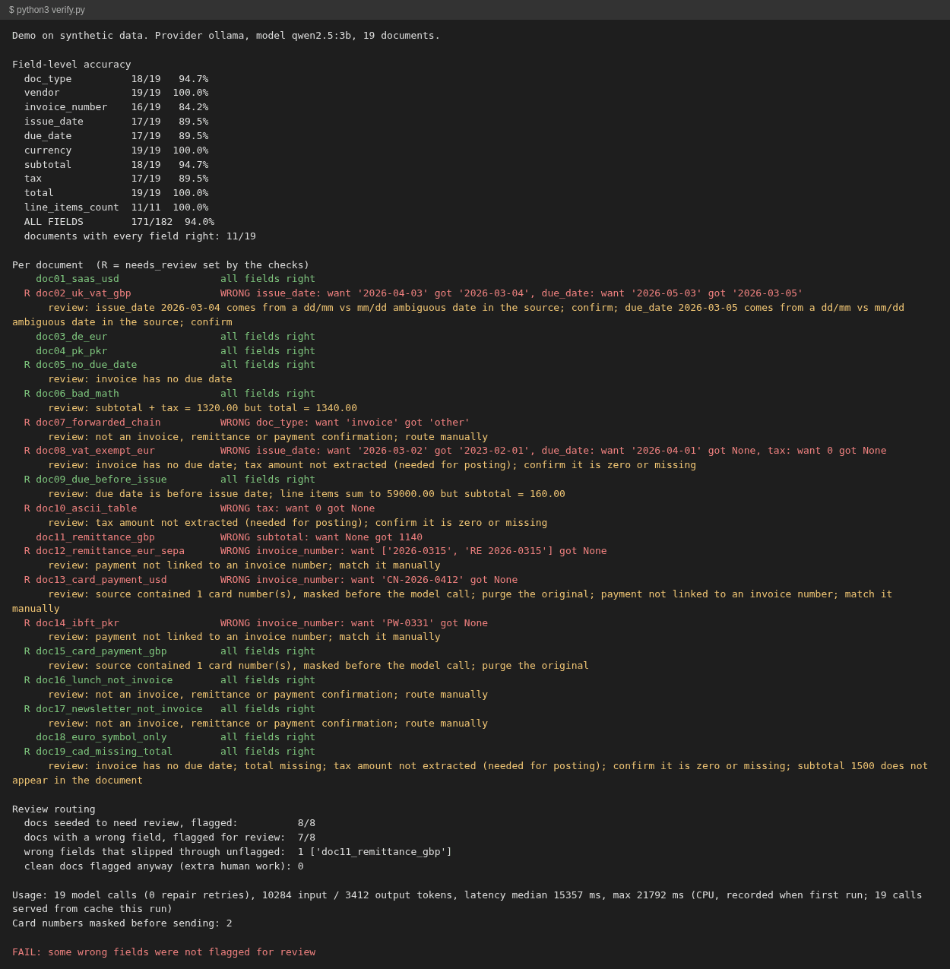Viewport: 950px width, 969px height.
Task: Click 'wrong fields that slipped through unflagged' line
Action: [x=238, y=852]
